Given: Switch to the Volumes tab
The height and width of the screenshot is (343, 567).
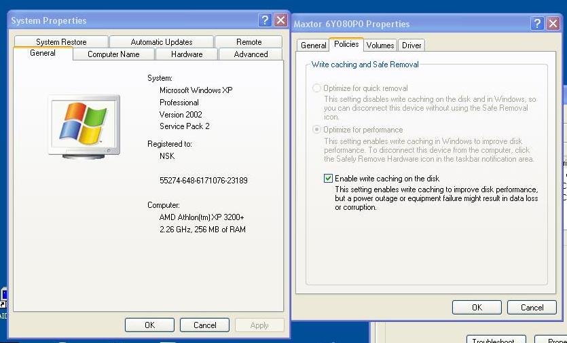Looking at the screenshot, I should [x=380, y=46].
